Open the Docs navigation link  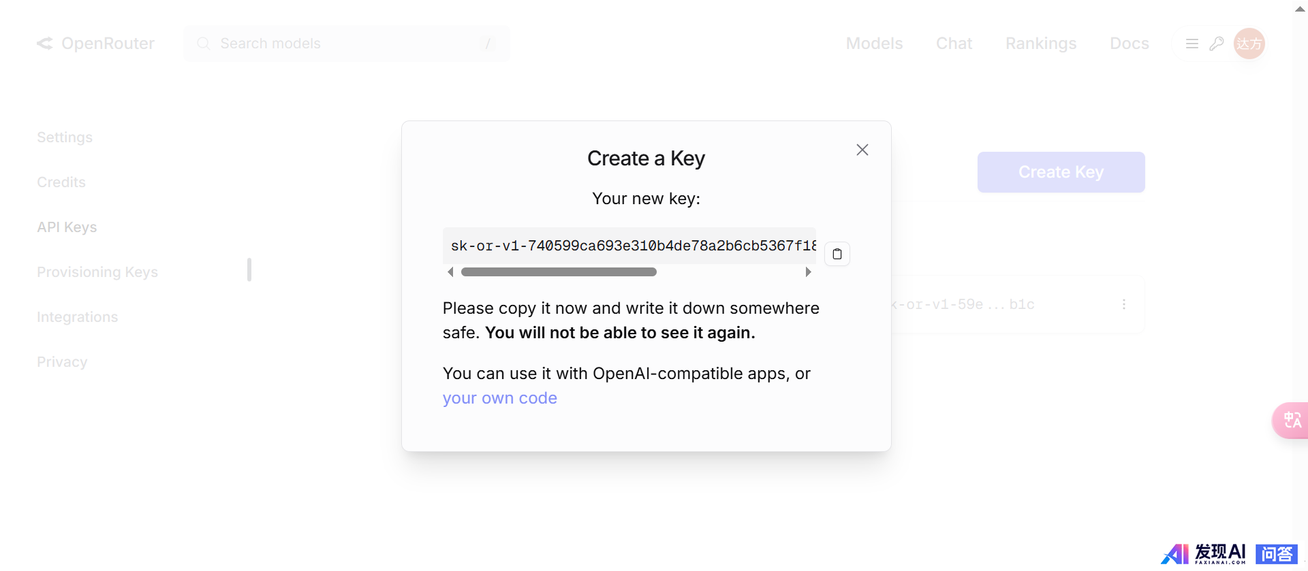coord(1130,44)
